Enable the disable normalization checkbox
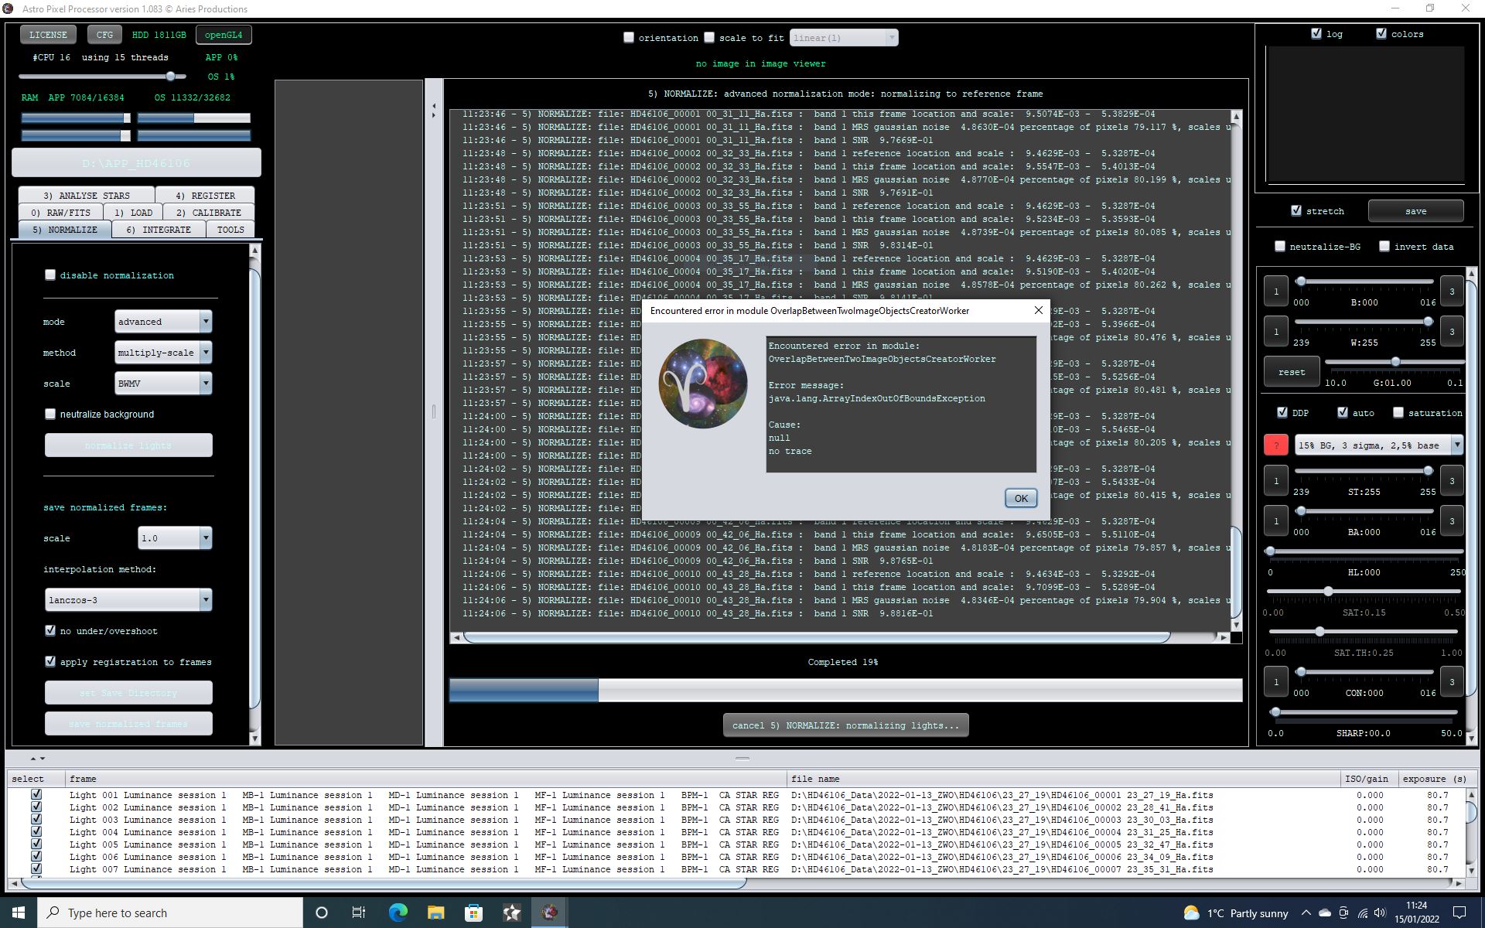The image size is (1485, 928). [x=51, y=275]
